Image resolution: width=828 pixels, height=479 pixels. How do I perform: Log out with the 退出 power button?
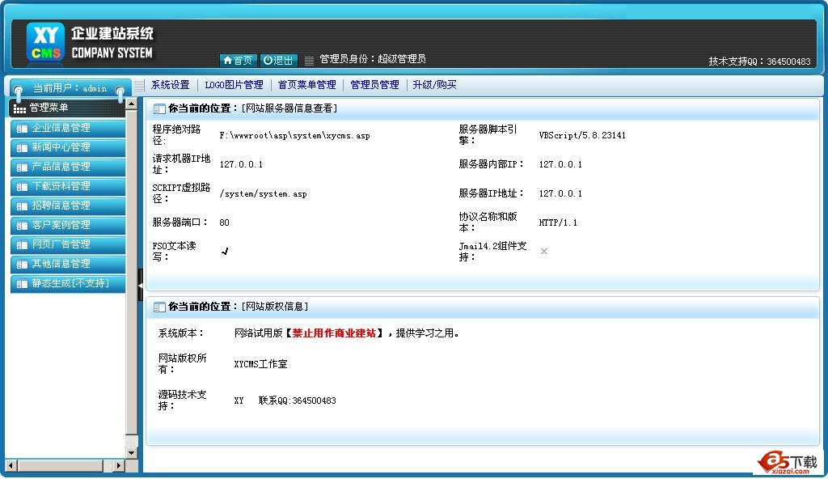pos(279,60)
